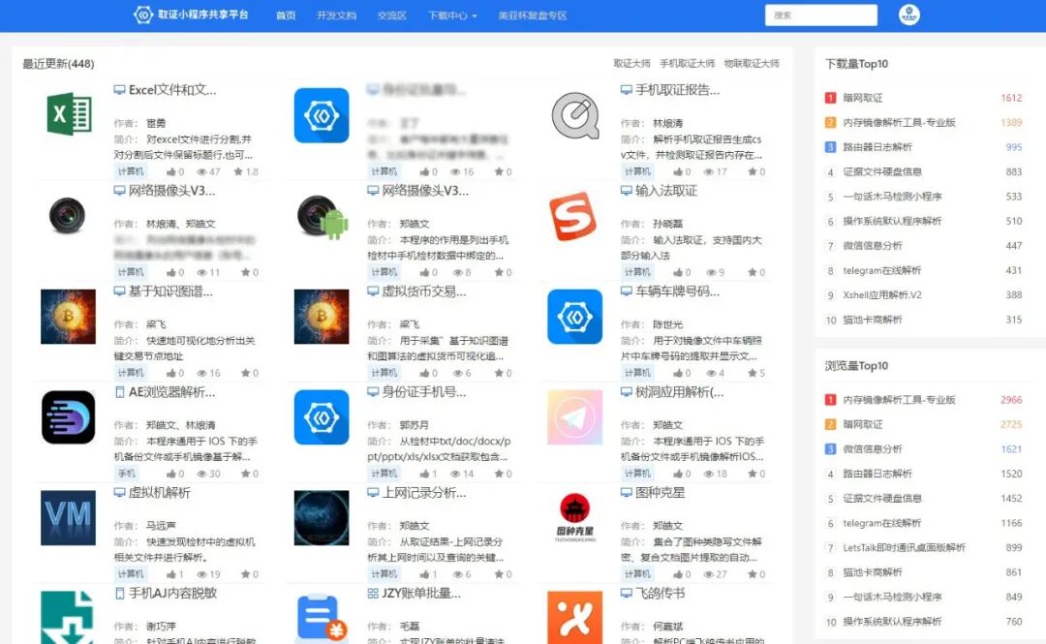This screenshot has height=644, width=1046.
Task: Open 猫池卡商解析 in 下载量Top10
Action: click(x=873, y=320)
